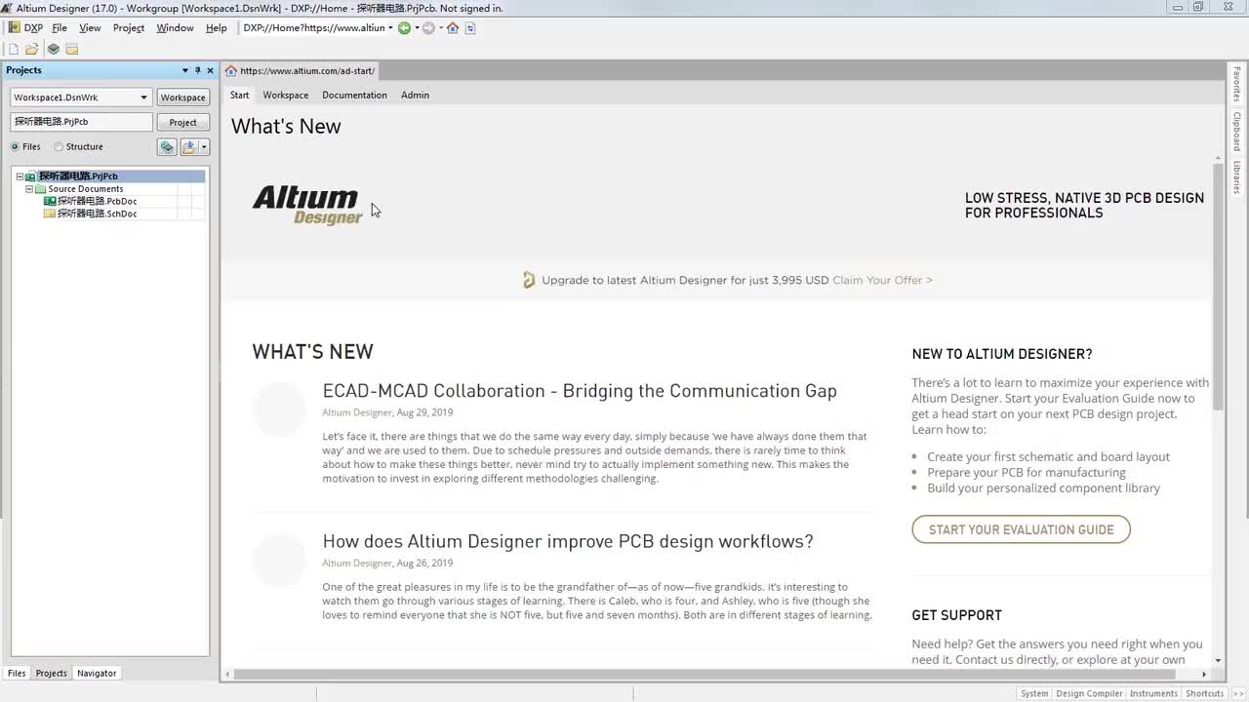This screenshot has width=1249, height=702.
Task: Click the System status bar button
Action: point(1034,693)
